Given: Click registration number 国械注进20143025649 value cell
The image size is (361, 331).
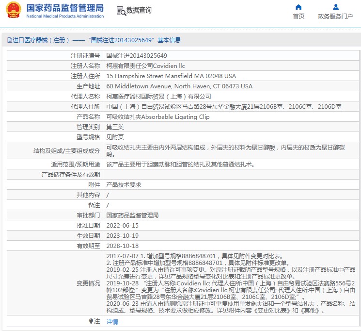Looking at the screenshot, I should (136, 56).
